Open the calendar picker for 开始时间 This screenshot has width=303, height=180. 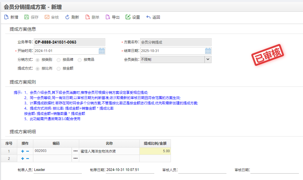(x=102, y=51)
